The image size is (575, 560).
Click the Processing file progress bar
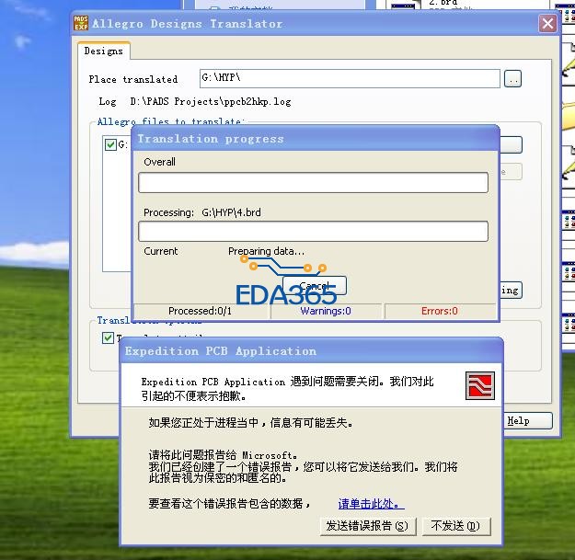313,231
